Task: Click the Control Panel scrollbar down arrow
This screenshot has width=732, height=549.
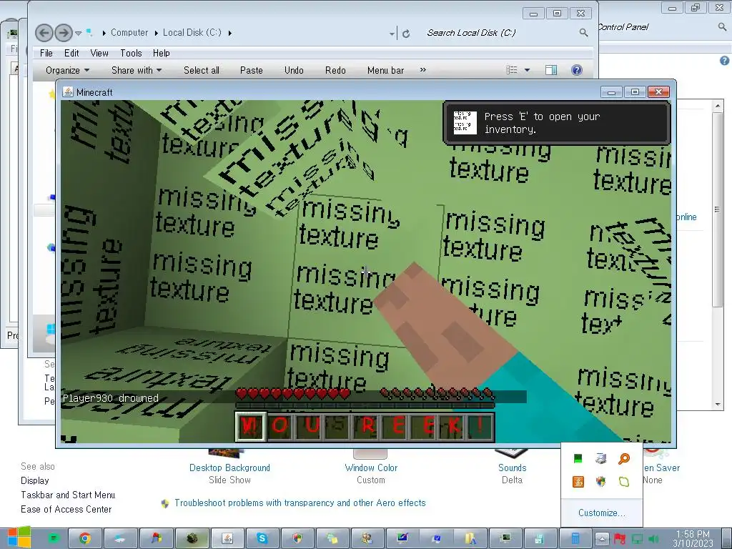Action: (718, 405)
